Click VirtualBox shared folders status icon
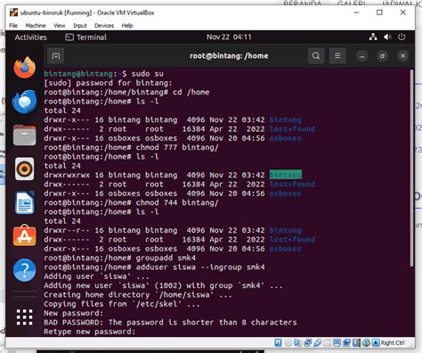Image resolution: width=422 pixels, height=353 pixels. (328, 342)
